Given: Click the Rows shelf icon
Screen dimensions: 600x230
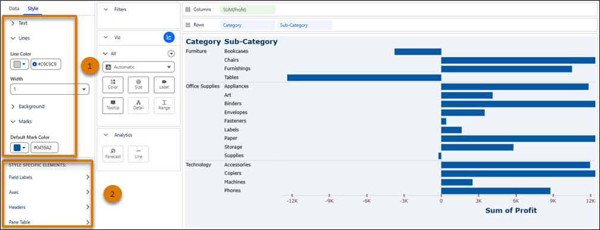Looking at the screenshot, I should click(x=188, y=25).
